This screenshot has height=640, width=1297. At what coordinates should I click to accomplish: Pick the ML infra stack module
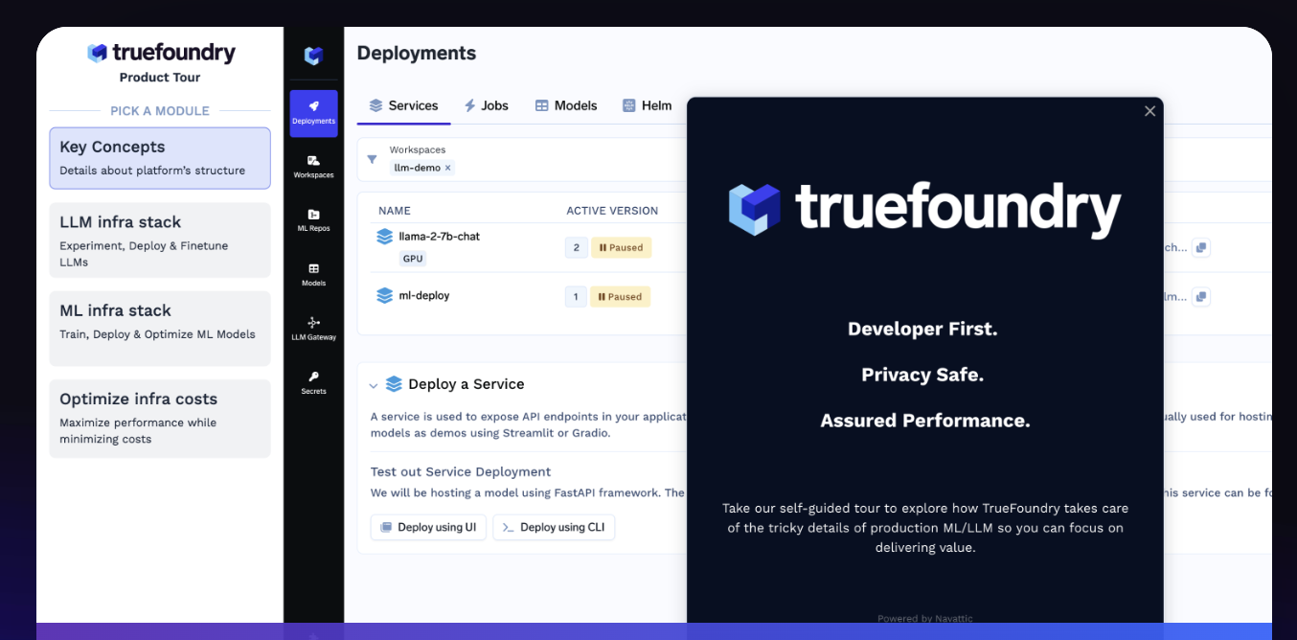160,329
